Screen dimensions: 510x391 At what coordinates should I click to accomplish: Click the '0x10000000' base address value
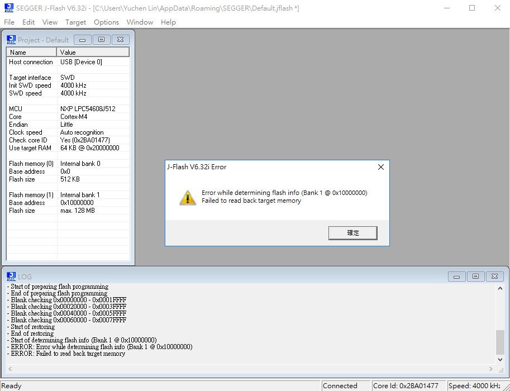(x=77, y=202)
